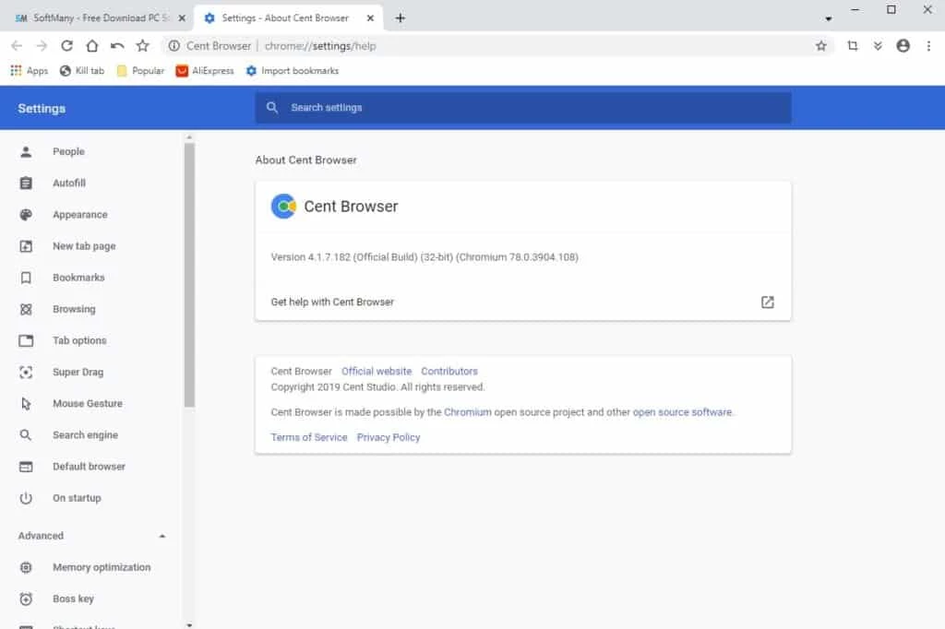945x629 pixels.
Task: Click the crop screenshot icon in toolbar
Action: pyautogui.click(x=852, y=46)
